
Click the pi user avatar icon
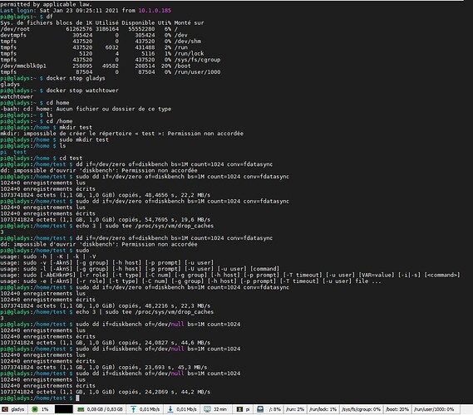point(239,409)
